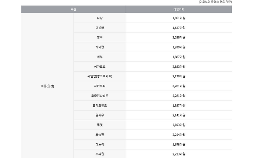Select the 씨엠립(앙코르와트) destination cell
The width and height of the screenshot is (267, 158).
point(100,76)
